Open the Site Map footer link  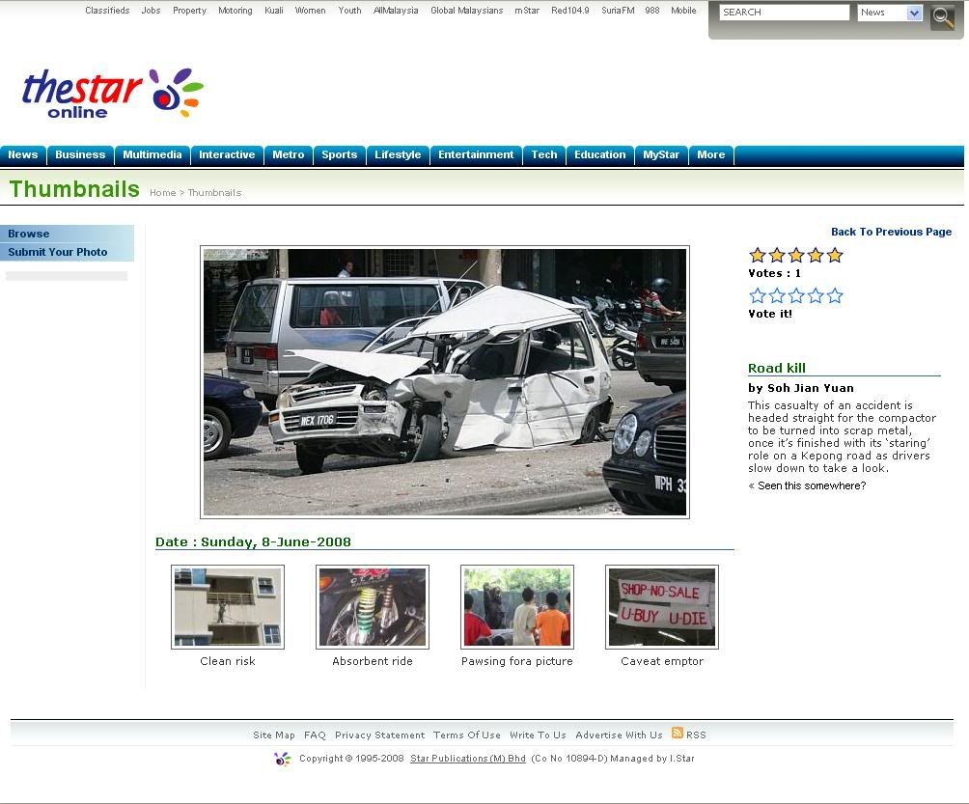pos(273,735)
